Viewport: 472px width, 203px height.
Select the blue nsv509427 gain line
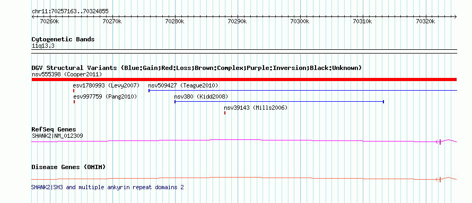click(303, 90)
